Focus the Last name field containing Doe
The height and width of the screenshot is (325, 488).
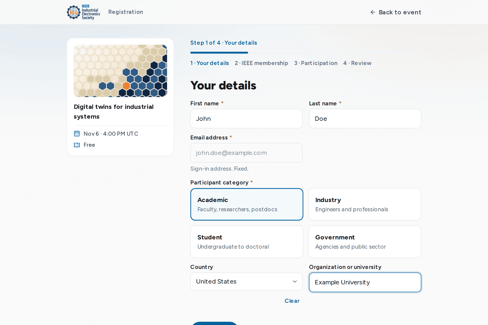click(365, 119)
